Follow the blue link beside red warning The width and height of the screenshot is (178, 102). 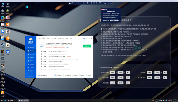coord(67,48)
